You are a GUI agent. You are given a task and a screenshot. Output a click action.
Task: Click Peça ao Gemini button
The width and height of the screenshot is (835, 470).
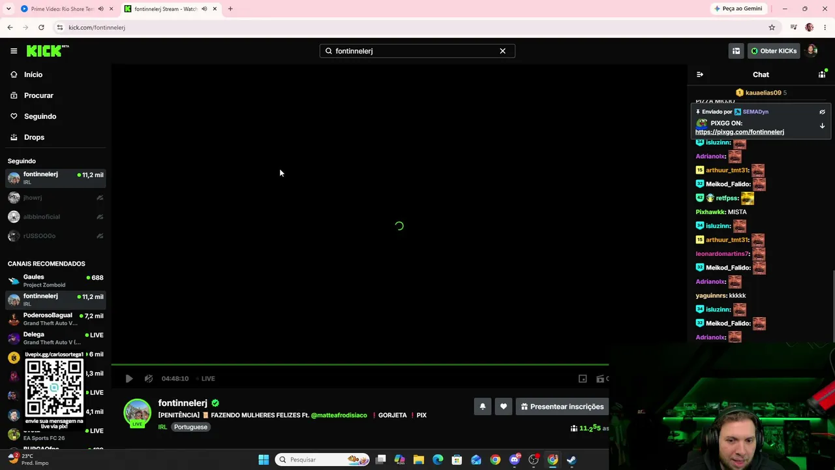click(738, 9)
